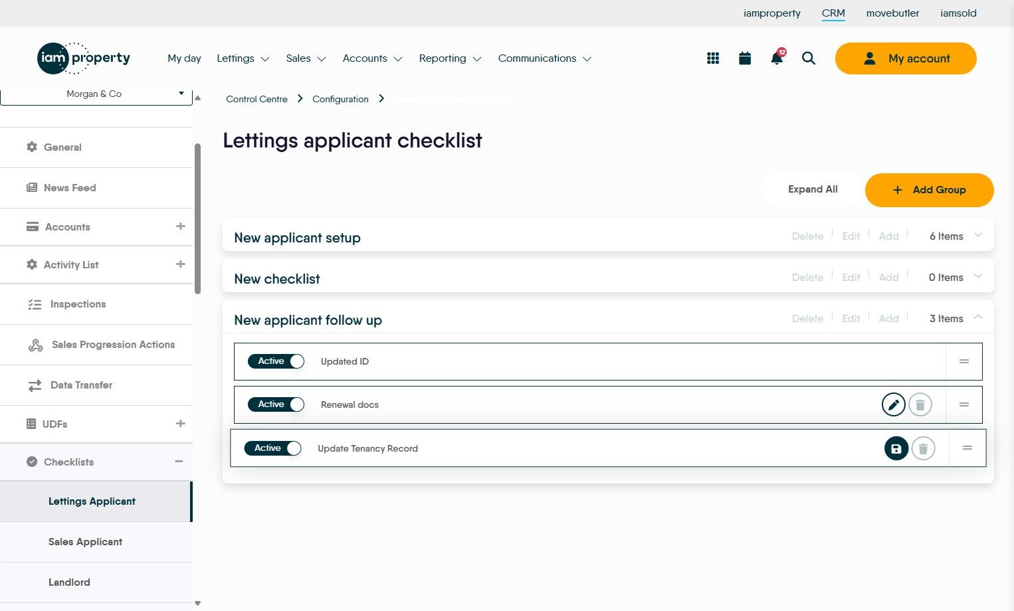Click Expand All button

(813, 189)
